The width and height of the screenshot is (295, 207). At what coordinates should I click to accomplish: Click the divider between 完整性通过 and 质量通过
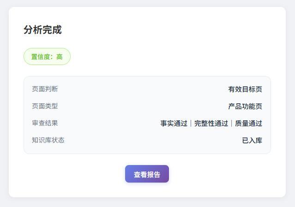coord(231,124)
